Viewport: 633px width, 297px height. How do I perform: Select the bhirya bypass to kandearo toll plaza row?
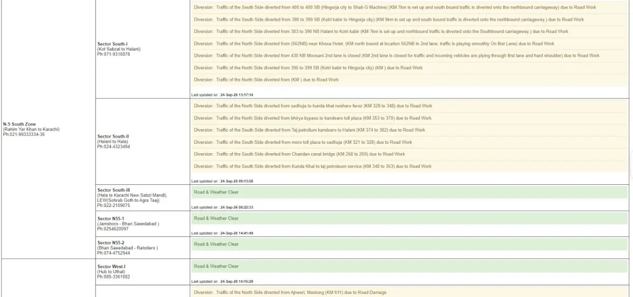coord(409,118)
